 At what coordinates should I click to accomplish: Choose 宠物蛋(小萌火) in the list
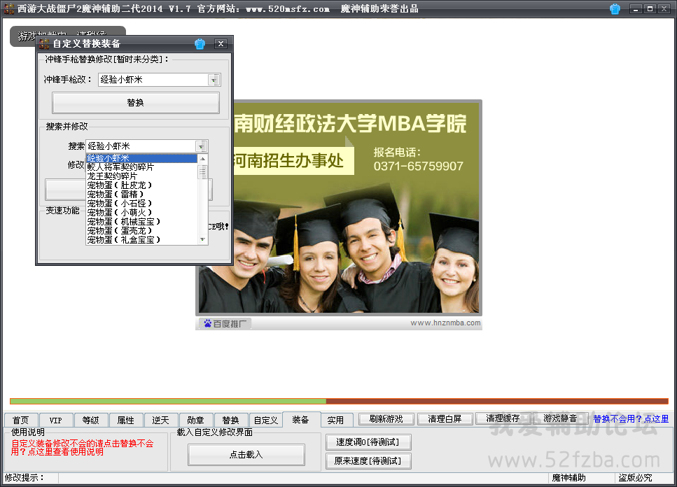[141, 212]
